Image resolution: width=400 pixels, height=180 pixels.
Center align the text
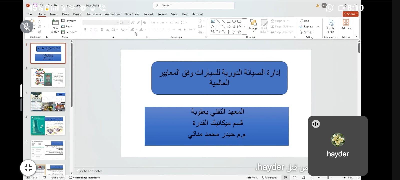click(x=159, y=29)
